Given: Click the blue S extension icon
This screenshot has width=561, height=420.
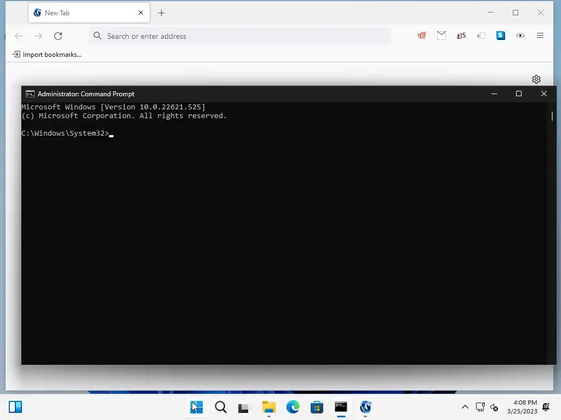Looking at the screenshot, I should click(501, 36).
